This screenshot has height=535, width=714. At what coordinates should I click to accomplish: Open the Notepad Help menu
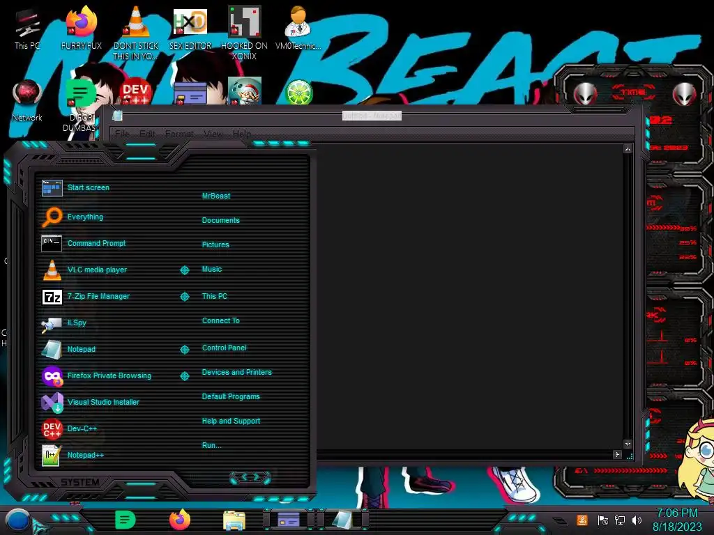tap(242, 134)
